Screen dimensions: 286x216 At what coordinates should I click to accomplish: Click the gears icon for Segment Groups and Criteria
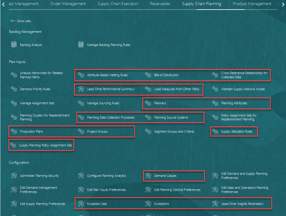pyautogui.click(x=148, y=131)
